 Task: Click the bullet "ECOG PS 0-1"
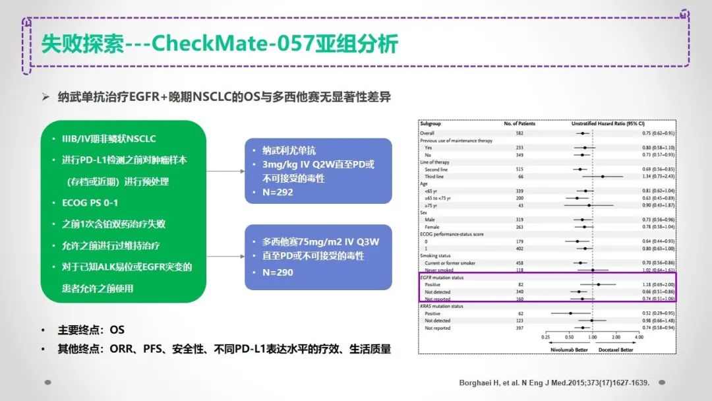[90, 203]
